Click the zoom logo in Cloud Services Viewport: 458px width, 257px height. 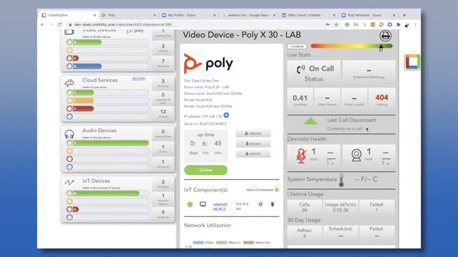[138, 79]
